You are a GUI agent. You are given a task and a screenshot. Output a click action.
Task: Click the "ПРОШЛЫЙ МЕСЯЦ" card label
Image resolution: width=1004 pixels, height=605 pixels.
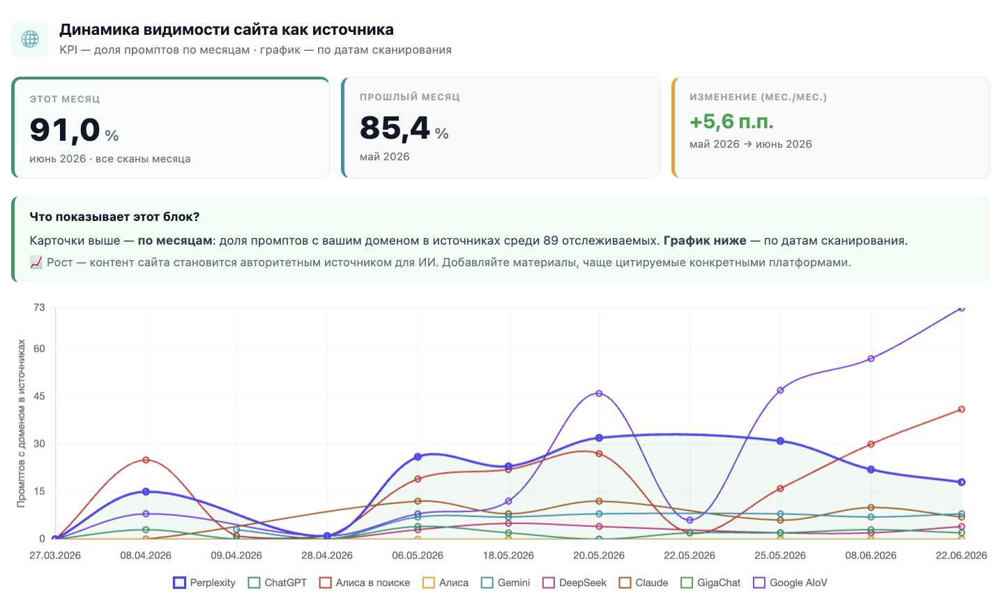tap(410, 97)
